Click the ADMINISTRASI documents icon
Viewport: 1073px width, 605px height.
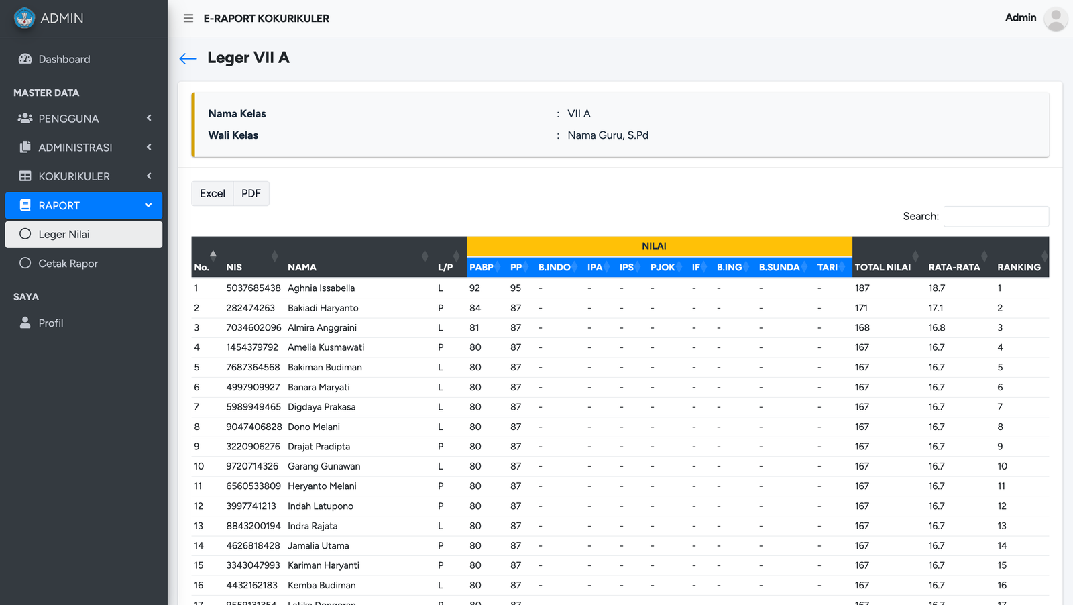pos(25,148)
